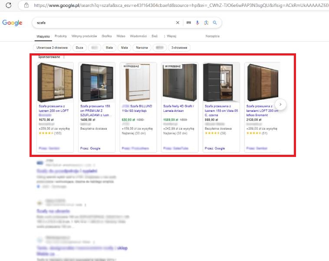Open Google Lens image search icon
The height and width of the screenshot is (261, 329).
pyautogui.click(x=206, y=23)
